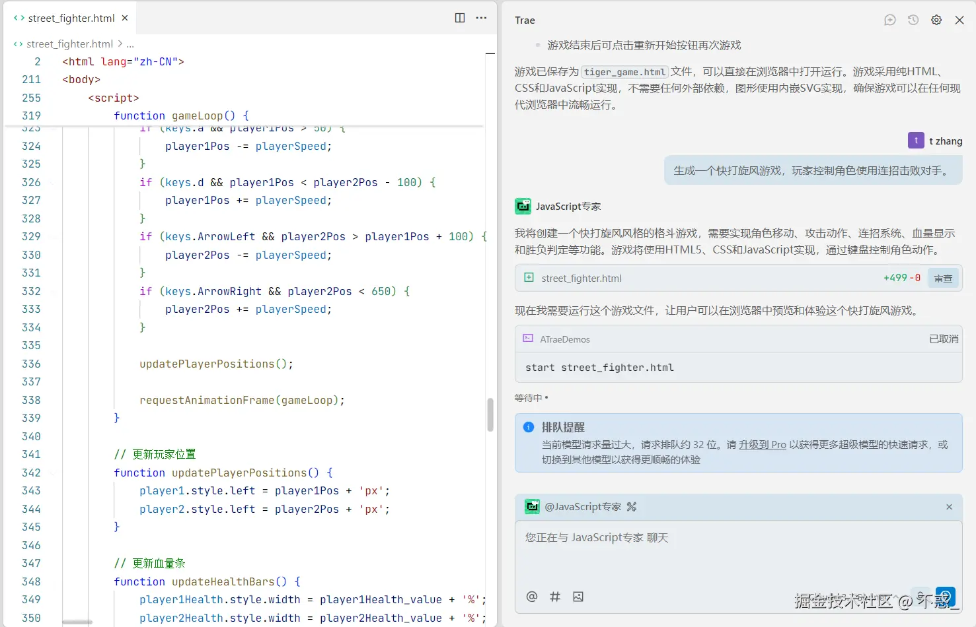Open the street_fighter.html file change card
This screenshot has height=627, width=976.
739,278
